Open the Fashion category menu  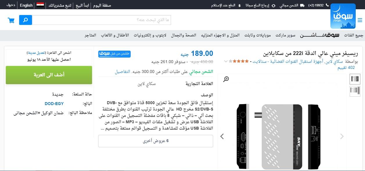pos(320,35)
